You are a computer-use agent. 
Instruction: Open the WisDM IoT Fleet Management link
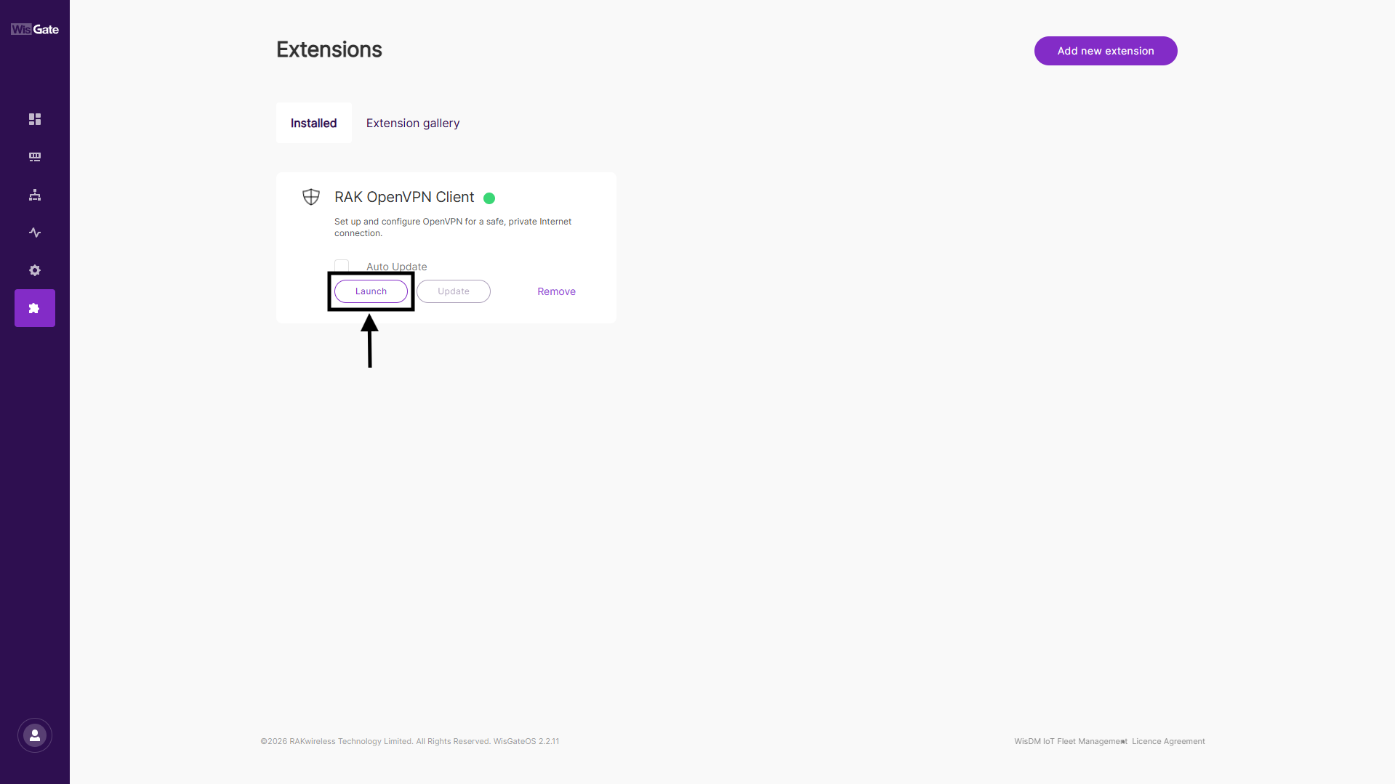1071,741
